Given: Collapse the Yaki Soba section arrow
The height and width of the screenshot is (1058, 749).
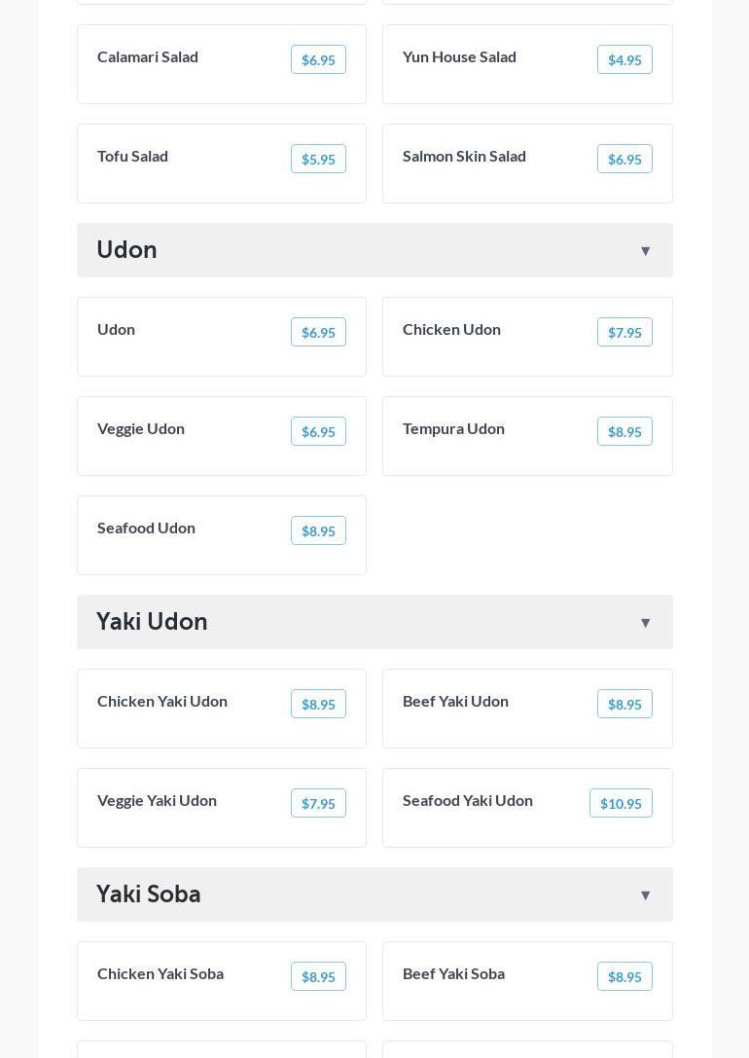Looking at the screenshot, I should pyautogui.click(x=645, y=895).
